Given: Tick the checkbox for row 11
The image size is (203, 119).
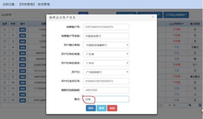Looking at the screenshot, I should (x=5, y=88).
